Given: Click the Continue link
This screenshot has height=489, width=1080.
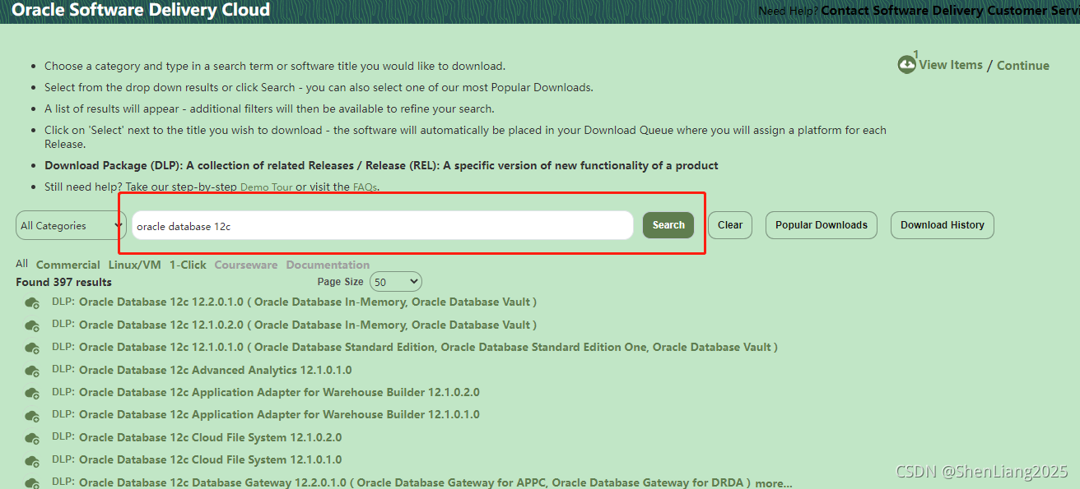Looking at the screenshot, I should tap(1023, 66).
